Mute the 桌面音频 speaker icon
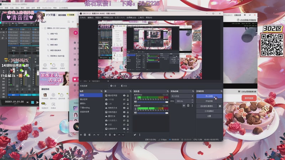 (x=135, y=113)
